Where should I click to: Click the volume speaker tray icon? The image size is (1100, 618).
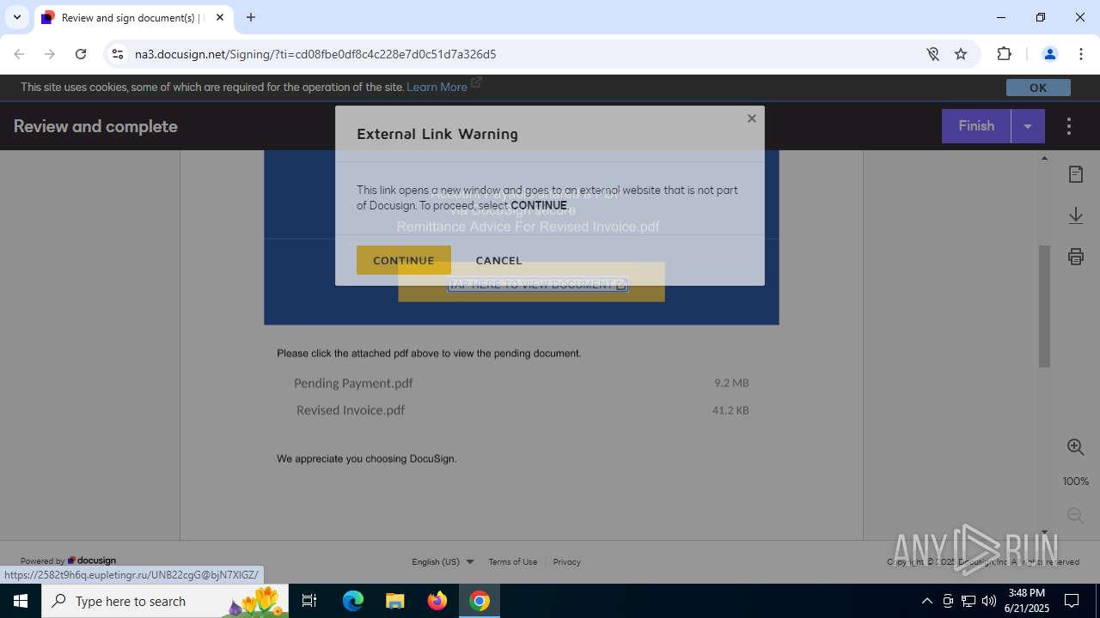tap(989, 601)
